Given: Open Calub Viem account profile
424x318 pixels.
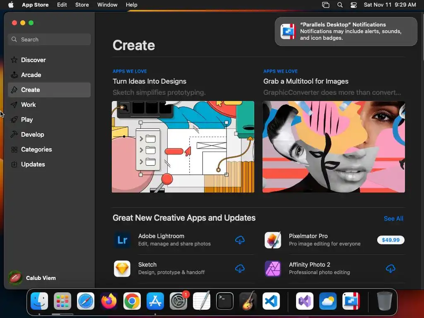Looking at the screenshot, I should (x=32, y=278).
